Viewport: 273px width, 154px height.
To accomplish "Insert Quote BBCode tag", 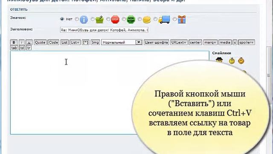I will (40, 42).
